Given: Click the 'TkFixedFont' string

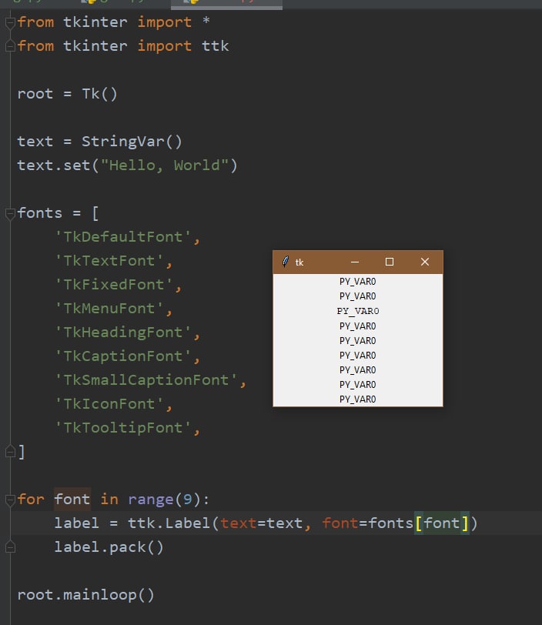Looking at the screenshot, I should pos(114,285).
